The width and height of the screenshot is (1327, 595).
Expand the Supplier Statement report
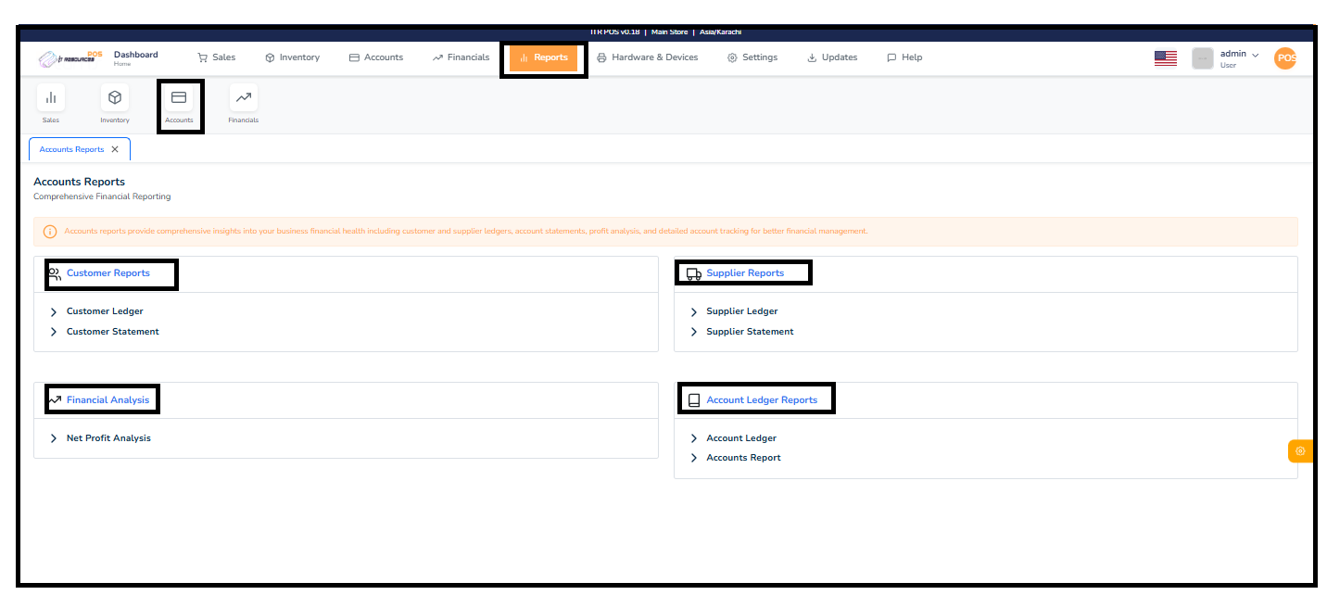748,331
